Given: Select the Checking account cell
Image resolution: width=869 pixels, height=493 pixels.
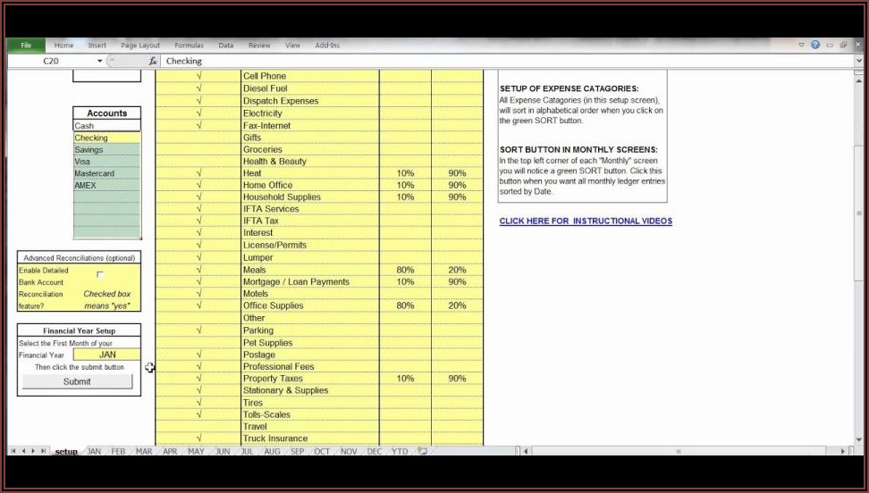Looking at the screenshot, I should [107, 138].
